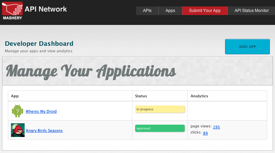Click the Mashery logo icon

point(12,11)
